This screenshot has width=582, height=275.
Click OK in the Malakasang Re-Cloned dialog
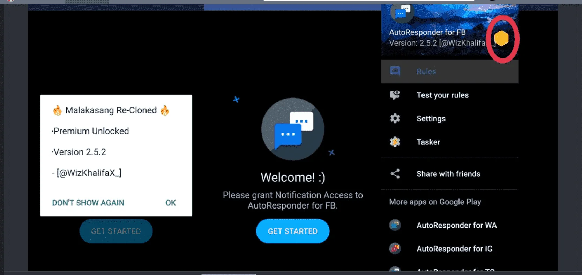point(171,203)
